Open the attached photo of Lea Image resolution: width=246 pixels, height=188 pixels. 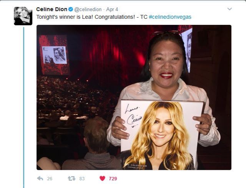pyautogui.click(x=134, y=97)
